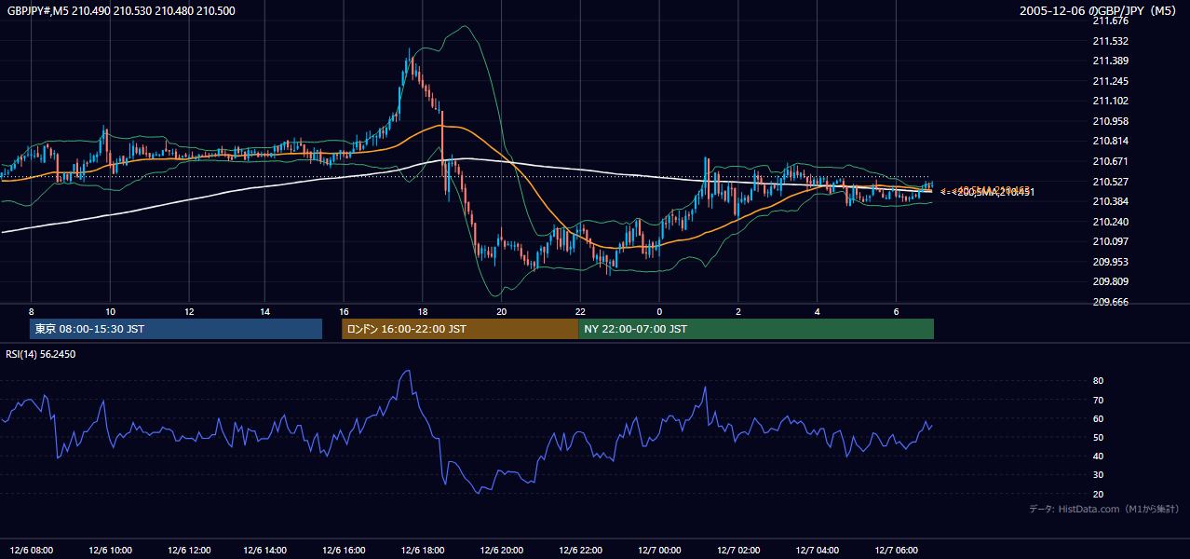Click price axis label 211.102
The width and height of the screenshot is (1190, 559).
click(1111, 102)
